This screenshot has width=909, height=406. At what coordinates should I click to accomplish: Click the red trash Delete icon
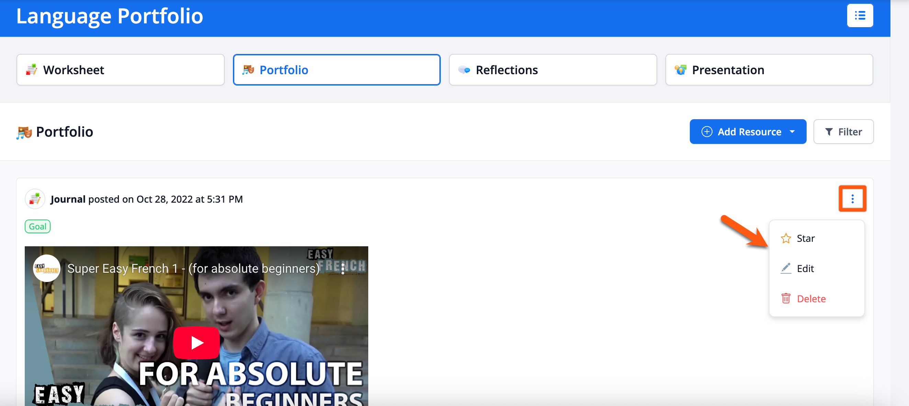[785, 299]
